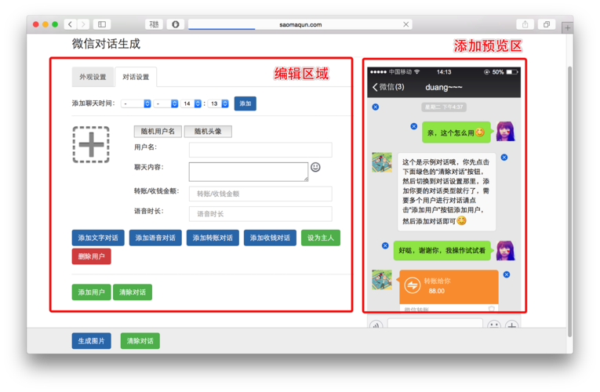Stop page loading with address bar X
This screenshot has width=600, height=392.
point(405,24)
